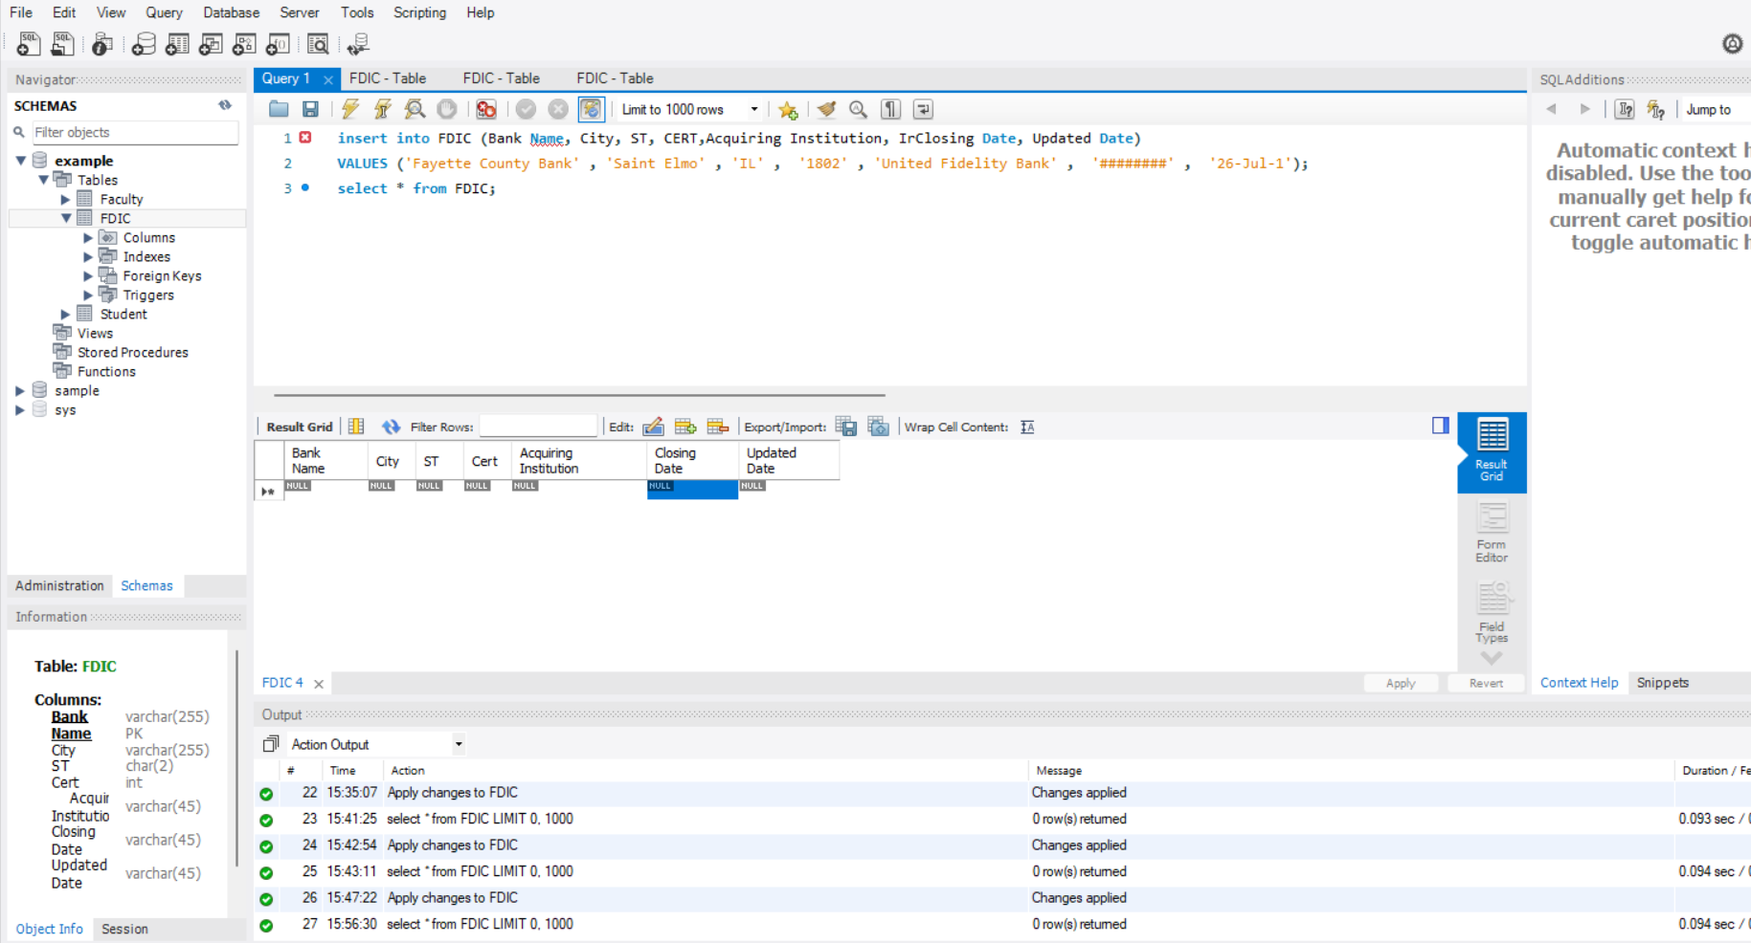Open the Create New SQL Tab icon
The image size is (1751, 943).
click(x=28, y=43)
